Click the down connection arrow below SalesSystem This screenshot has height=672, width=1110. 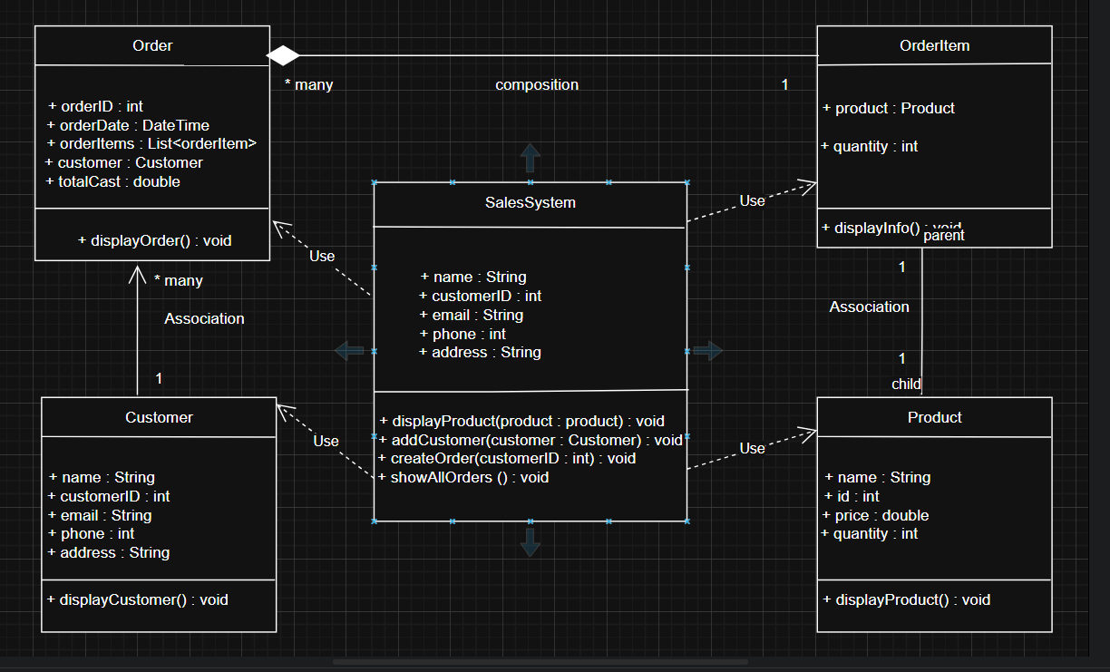[531, 543]
